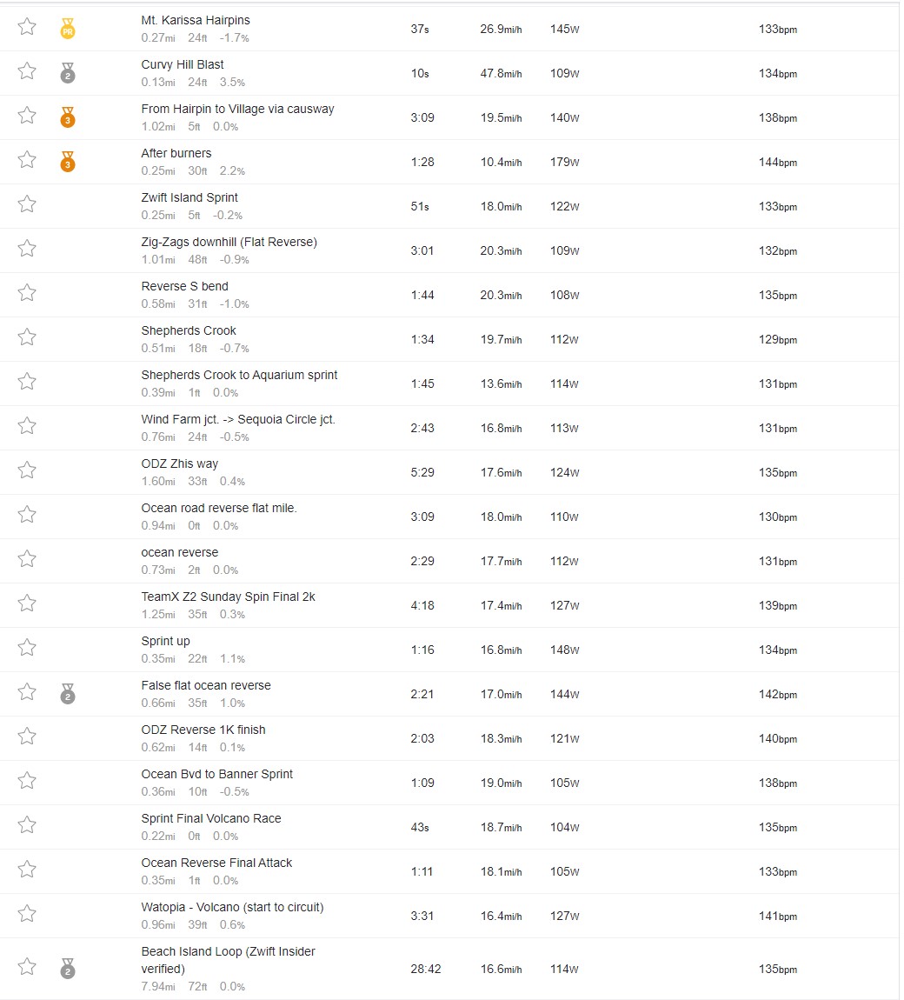Click bronze medal for Hairpin to Village segment
Screen dimensions: 904x1000
(68, 117)
